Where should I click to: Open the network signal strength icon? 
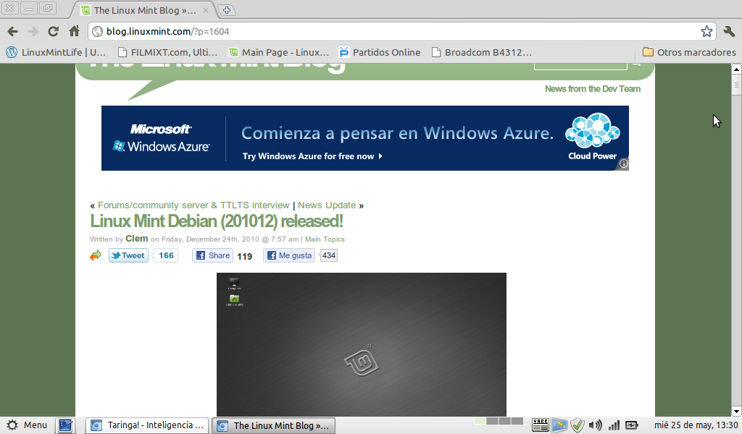614,425
